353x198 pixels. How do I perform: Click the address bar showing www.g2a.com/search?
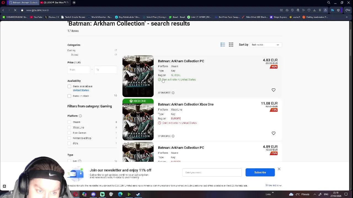click(38, 10)
